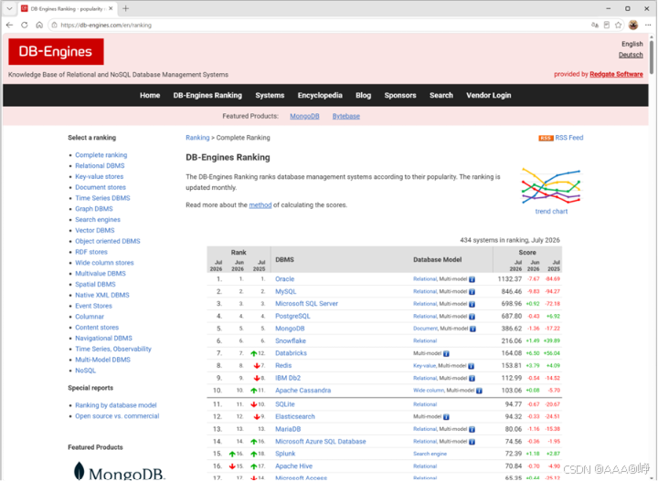
Task: Open the Sponsors menu item
Action: [x=400, y=95]
